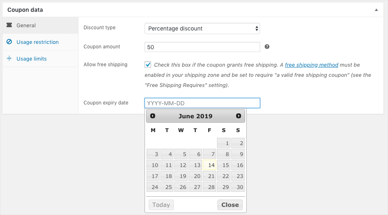
Task: Open the Discount type dropdown
Action: click(x=202, y=28)
